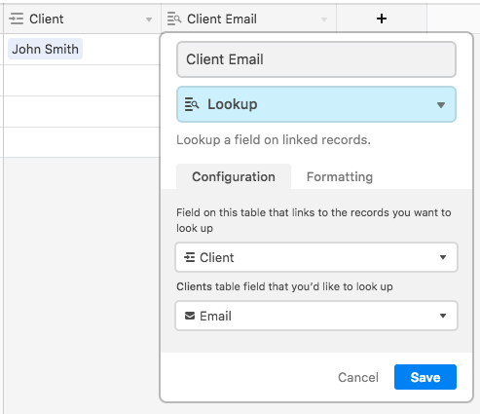Open the Client linked field selector
Screen dimensions: 480x414
point(316,257)
